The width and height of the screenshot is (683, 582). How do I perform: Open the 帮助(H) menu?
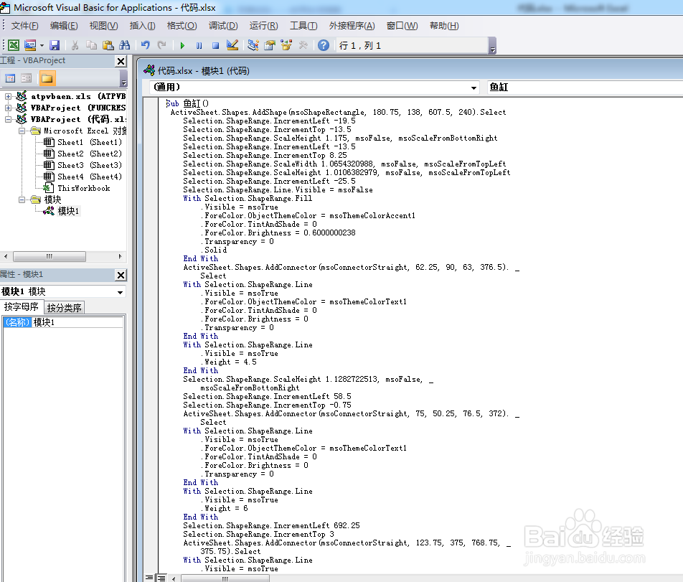click(x=444, y=26)
